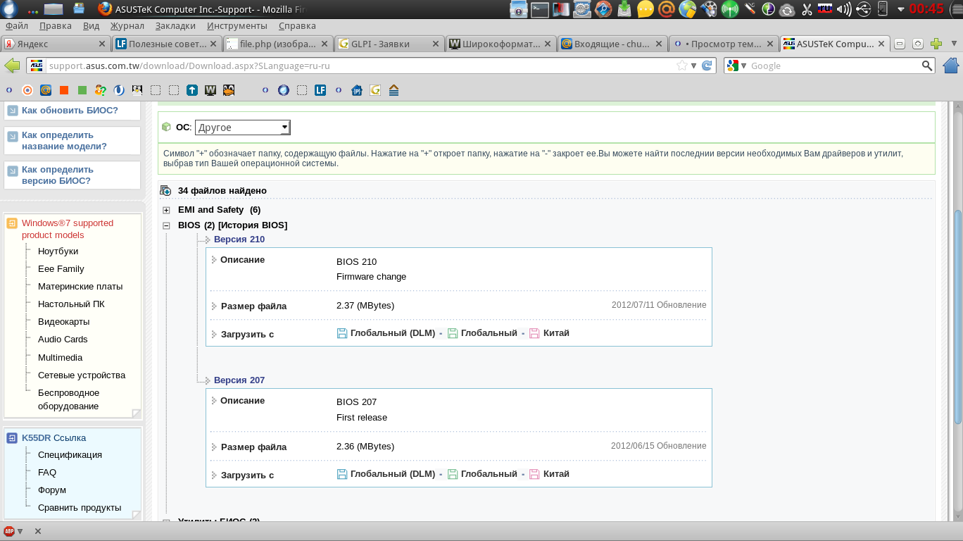Click the orange square bookmark icon
The height and width of the screenshot is (541, 963).
tap(64, 90)
